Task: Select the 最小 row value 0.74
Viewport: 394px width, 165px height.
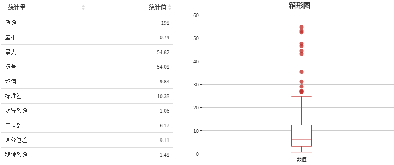Action: coord(164,38)
